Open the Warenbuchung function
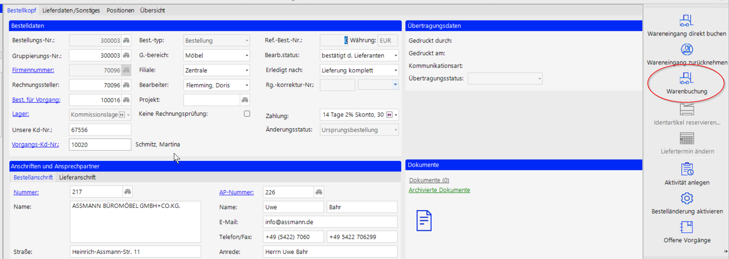Screen dimensions: 729x259 (x=686, y=83)
